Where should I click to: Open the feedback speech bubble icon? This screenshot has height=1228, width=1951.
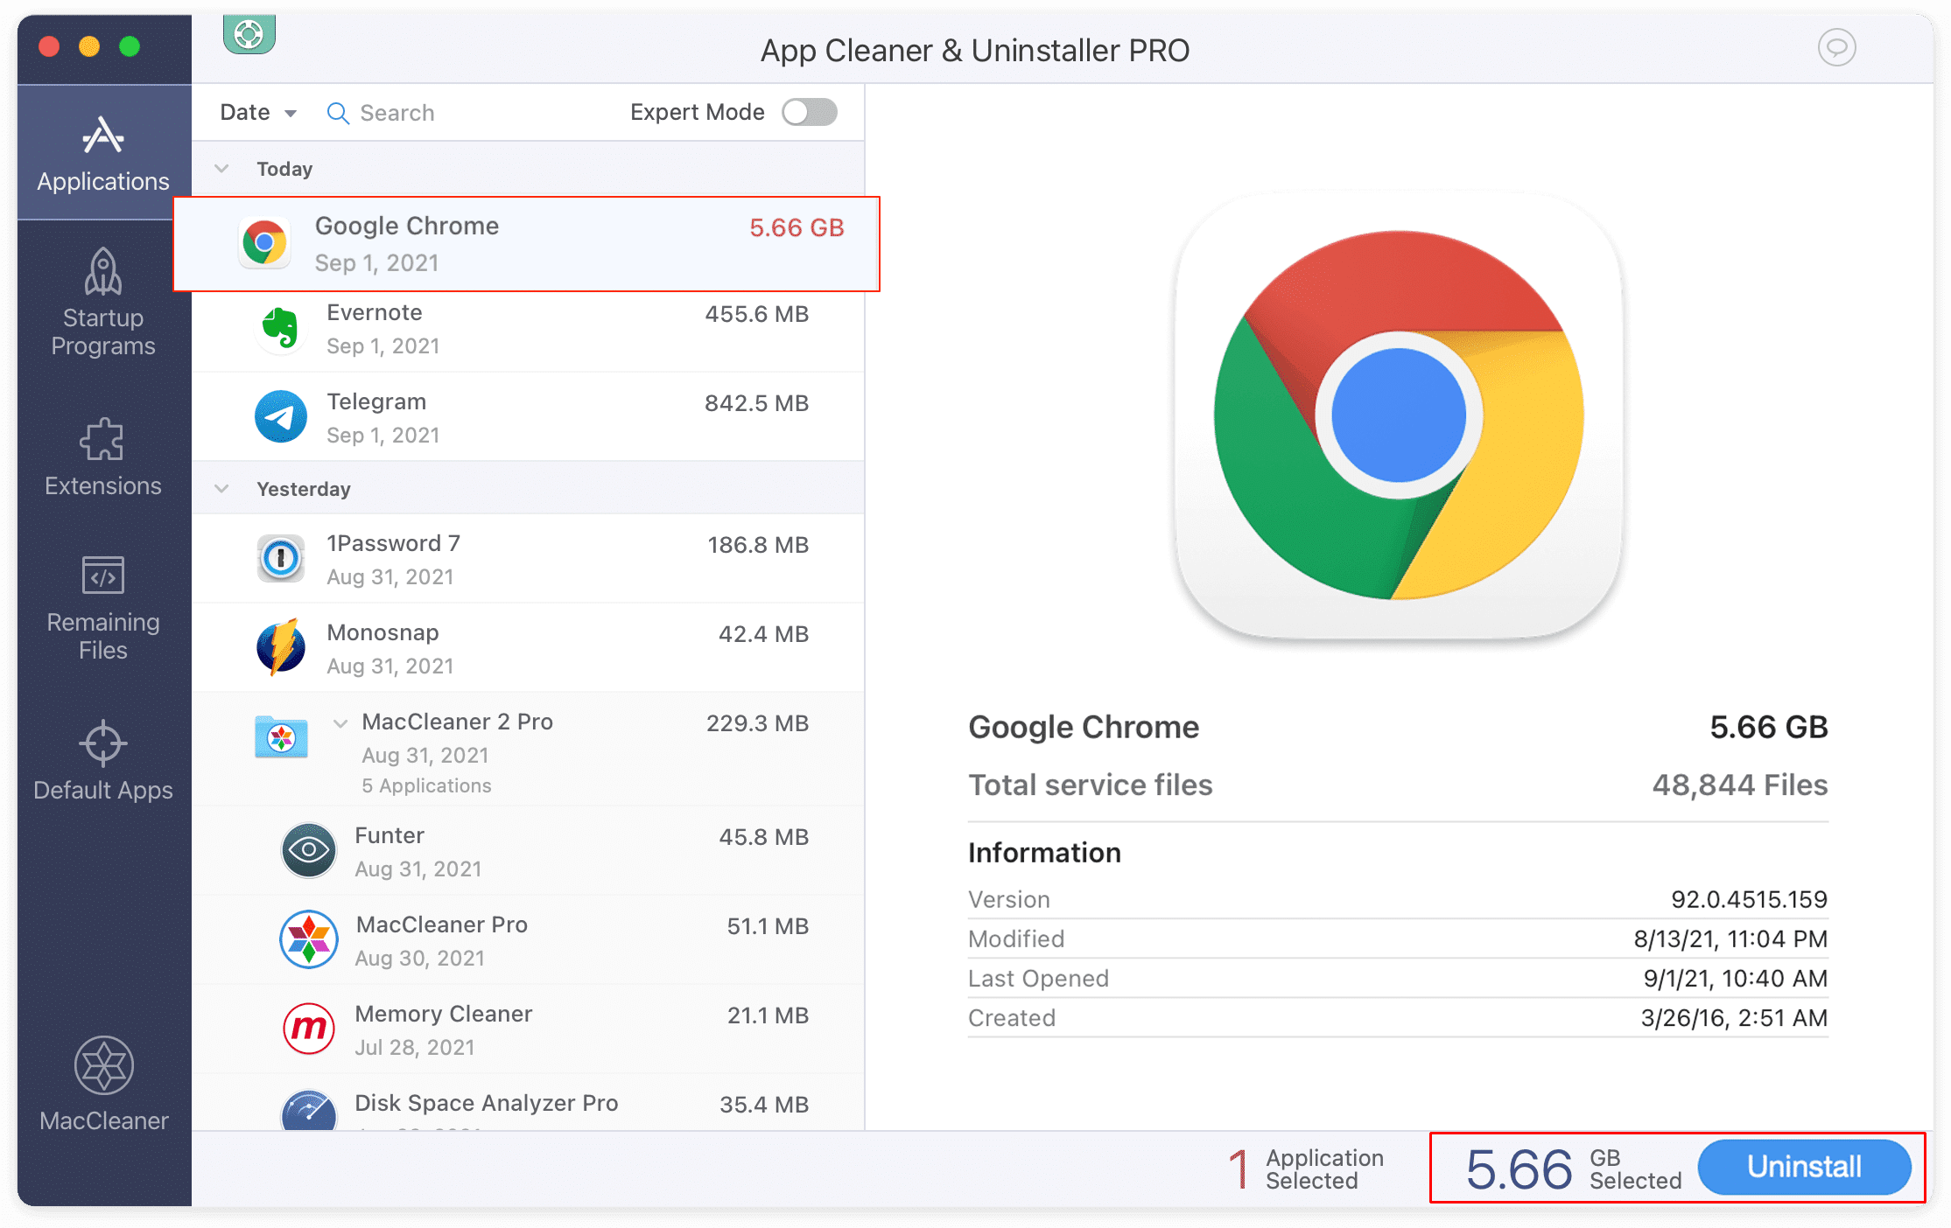coord(1836,47)
